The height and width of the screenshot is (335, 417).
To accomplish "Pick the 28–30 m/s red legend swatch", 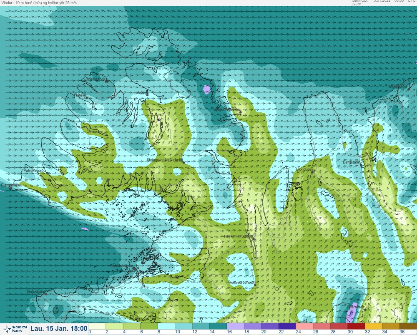I will (x=339, y=326).
